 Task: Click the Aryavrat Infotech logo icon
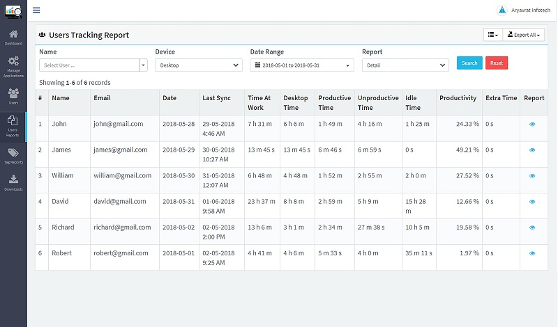(x=501, y=10)
